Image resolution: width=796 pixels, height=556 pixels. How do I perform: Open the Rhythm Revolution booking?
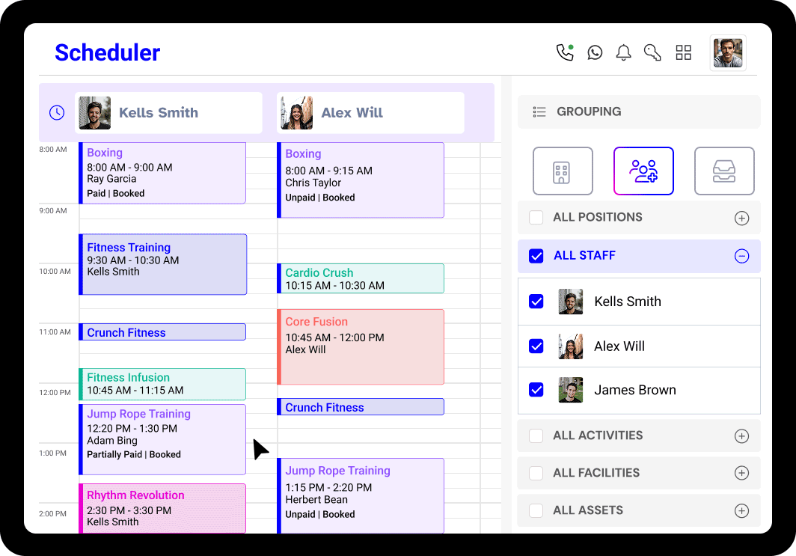tap(162, 508)
